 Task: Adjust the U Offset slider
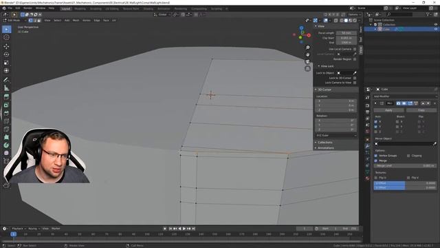pos(405,183)
